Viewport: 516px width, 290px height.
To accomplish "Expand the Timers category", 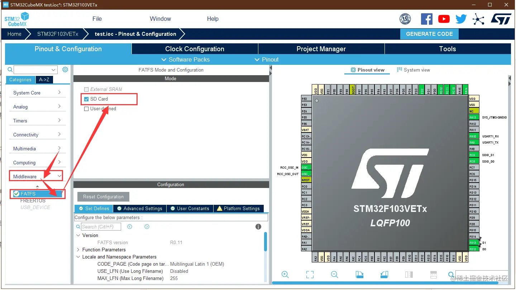I will [x=37, y=121].
